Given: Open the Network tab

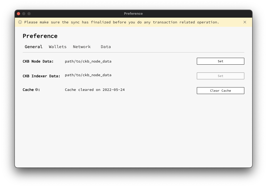Looking at the screenshot, I should point(82,47).
